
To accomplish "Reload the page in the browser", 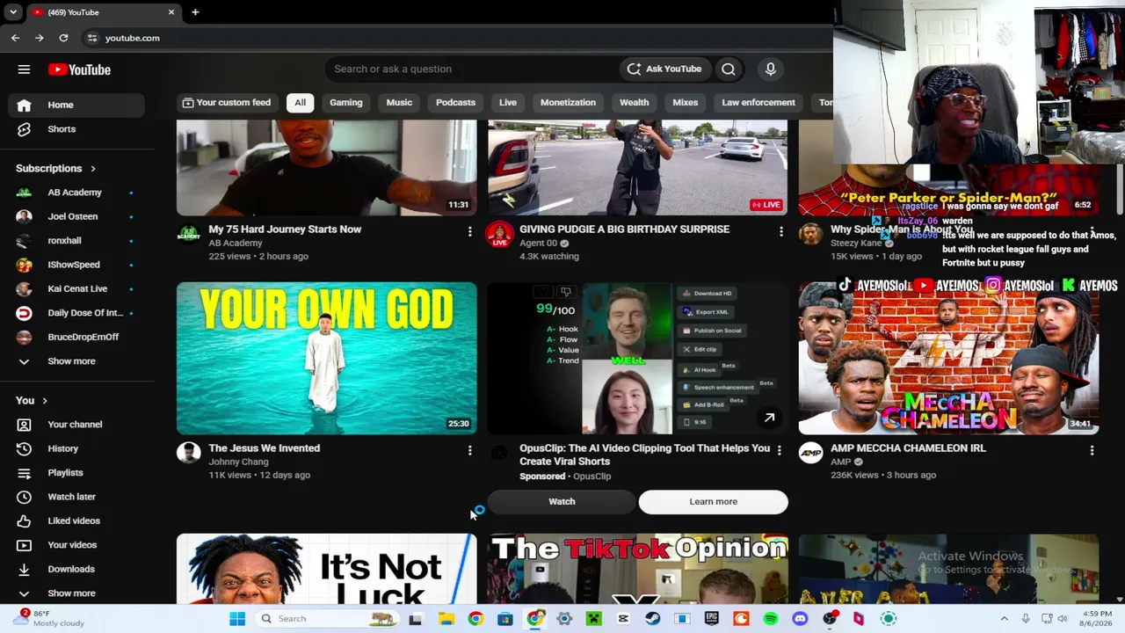I will point(63,38).
